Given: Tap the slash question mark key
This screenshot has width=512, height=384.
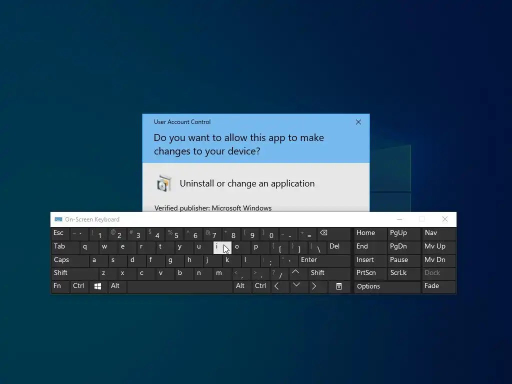Looking at the screenshot, I should coord(279,273).
